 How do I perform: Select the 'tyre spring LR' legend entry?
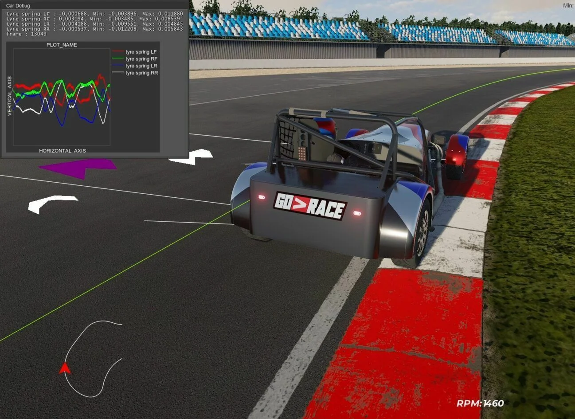(x=141, y=66)
